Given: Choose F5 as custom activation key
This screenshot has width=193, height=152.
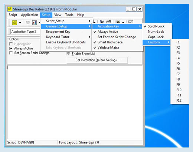Looking at the screenshot, I should [x=180, y=63].
